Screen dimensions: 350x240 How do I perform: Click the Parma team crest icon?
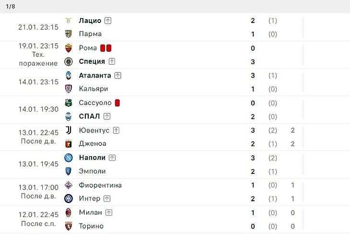click(x=68, y=34)
